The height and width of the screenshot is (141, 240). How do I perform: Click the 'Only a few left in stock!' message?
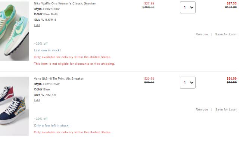[52, 125]
